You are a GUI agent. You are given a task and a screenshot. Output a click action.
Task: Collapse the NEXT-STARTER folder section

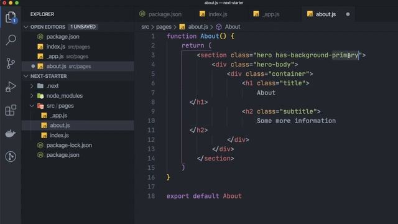click(26, 76)
